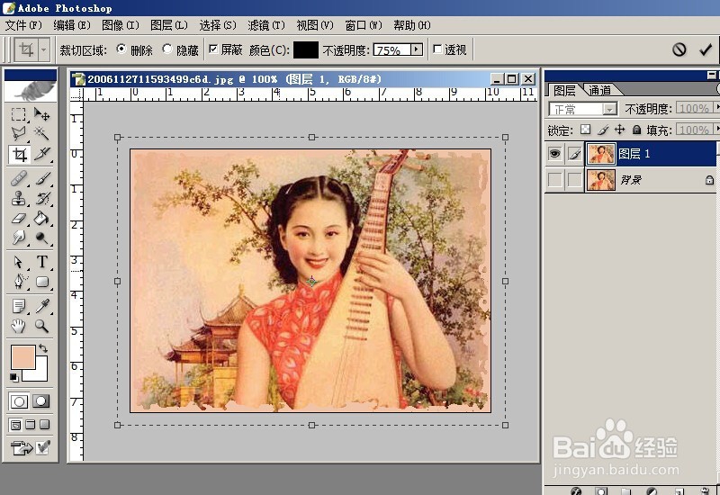Open the 视图(V) menu
The width and height of the screenshot is (720, 495).
coord(315,25)
